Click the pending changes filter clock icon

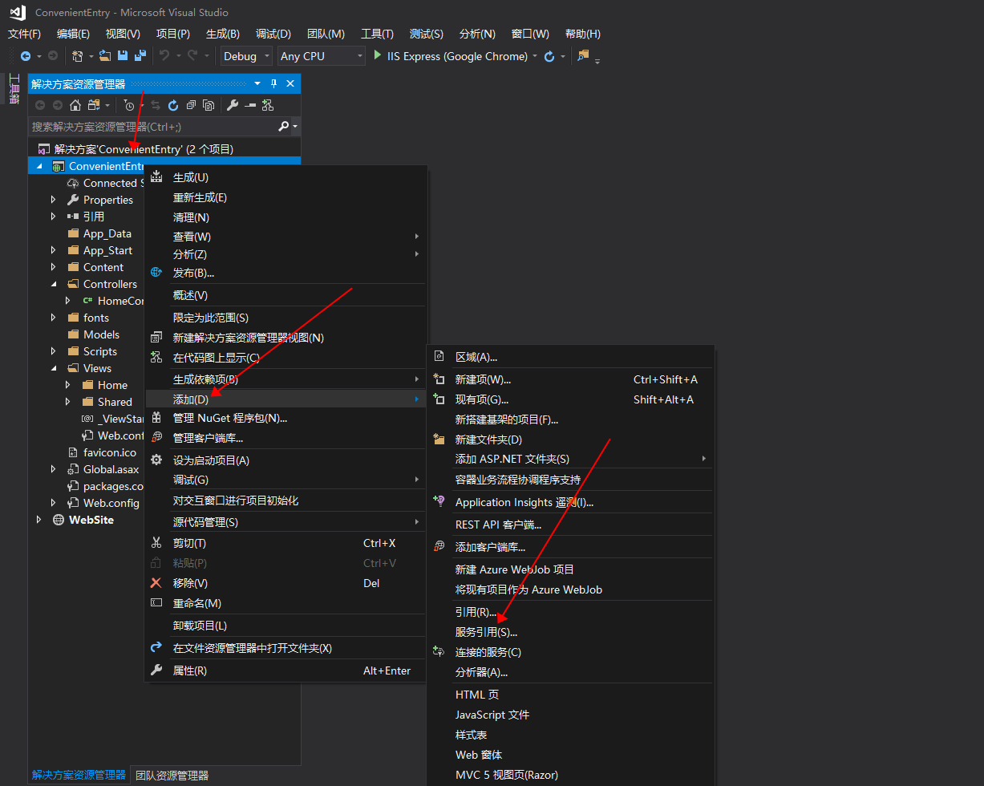[x=129, y=105]
